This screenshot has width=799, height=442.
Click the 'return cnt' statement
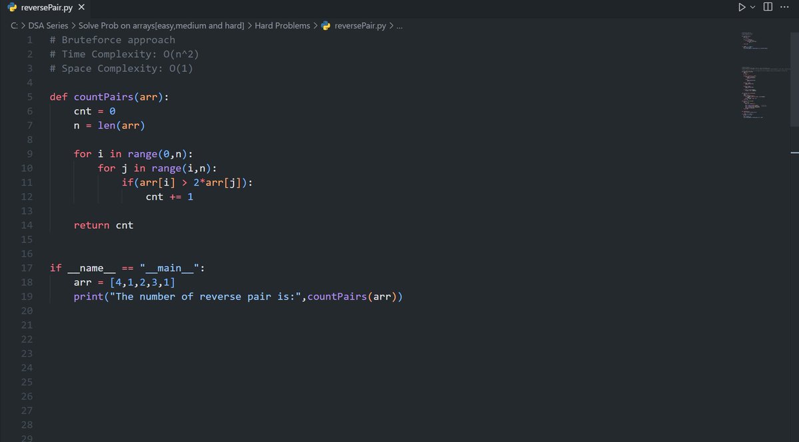click(103, 225)
